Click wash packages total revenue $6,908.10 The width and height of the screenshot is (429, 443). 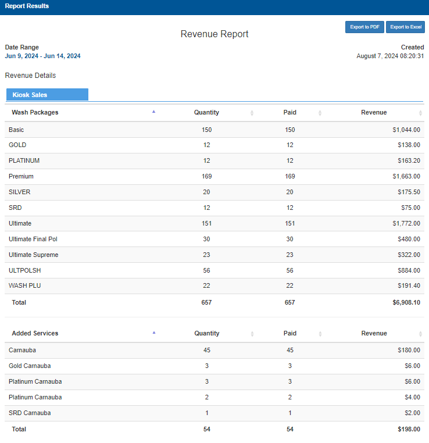tap(406, 302)
